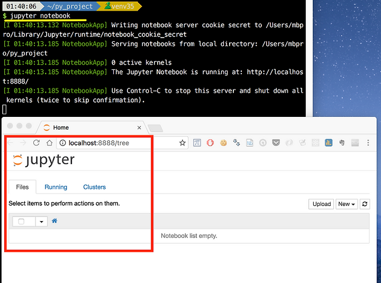
Task: Open the grey spiral circle extension
Action: 263,143
